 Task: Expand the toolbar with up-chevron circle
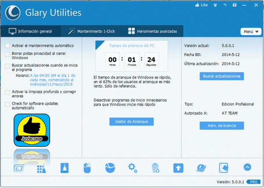tap(247, 167)
